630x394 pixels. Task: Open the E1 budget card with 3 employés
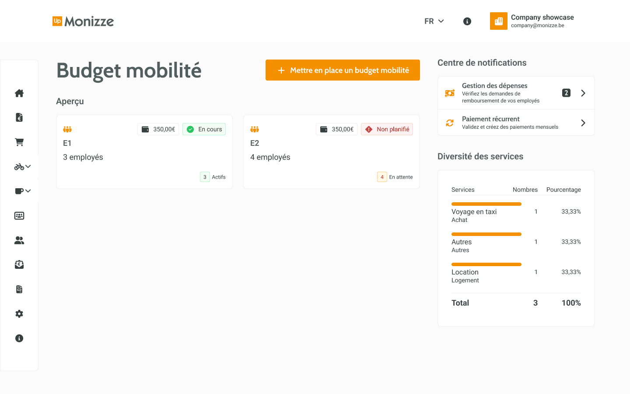click(144, 151)
